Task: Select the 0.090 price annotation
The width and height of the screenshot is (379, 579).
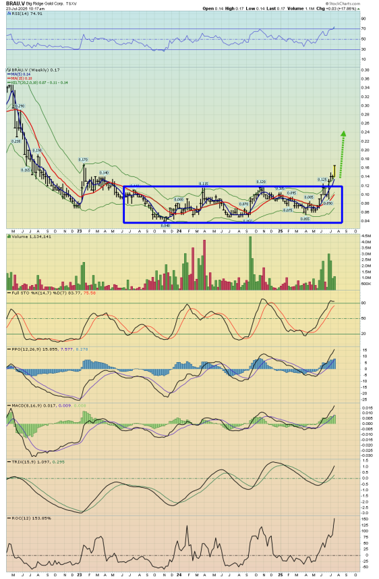Action: point(328,203)
